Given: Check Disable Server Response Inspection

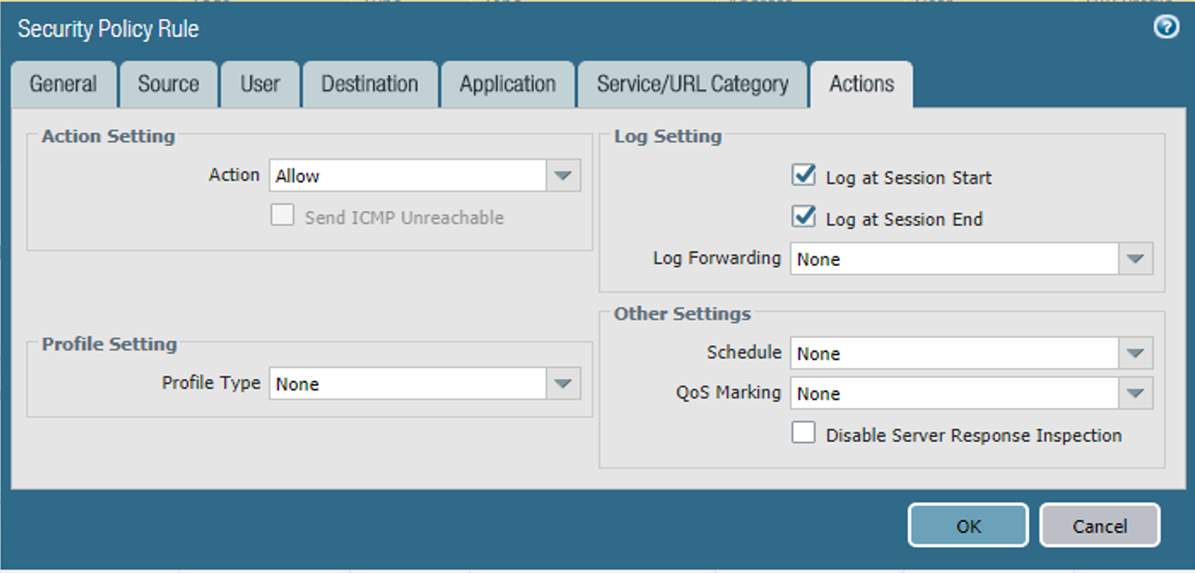Looking at the screenshot, I should (803, 433).
